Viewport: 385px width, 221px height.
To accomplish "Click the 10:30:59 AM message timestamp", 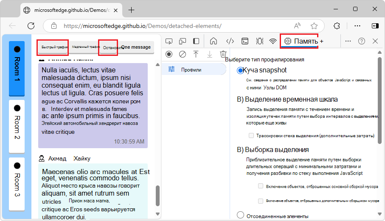I will coord(129,141).
